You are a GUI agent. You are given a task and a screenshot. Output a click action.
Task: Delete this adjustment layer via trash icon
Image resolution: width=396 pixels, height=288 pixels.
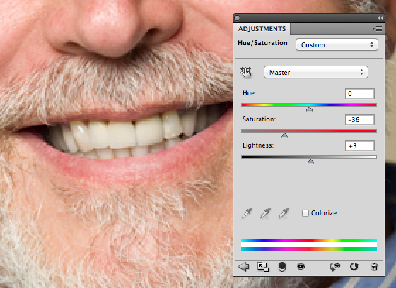point(374,267)
